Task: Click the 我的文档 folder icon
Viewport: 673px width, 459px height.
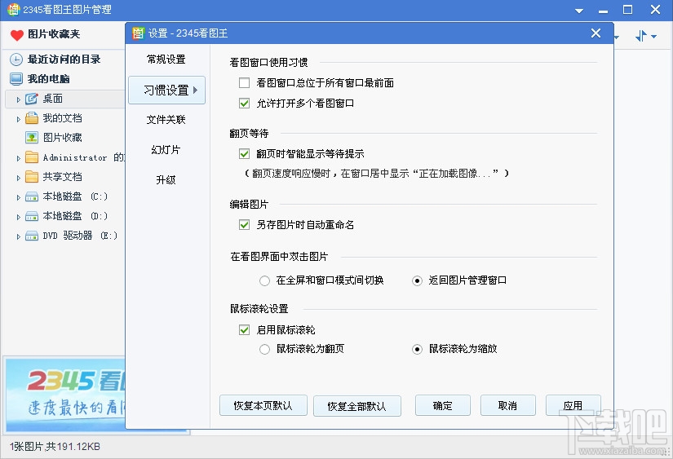Action: point(31,118)
